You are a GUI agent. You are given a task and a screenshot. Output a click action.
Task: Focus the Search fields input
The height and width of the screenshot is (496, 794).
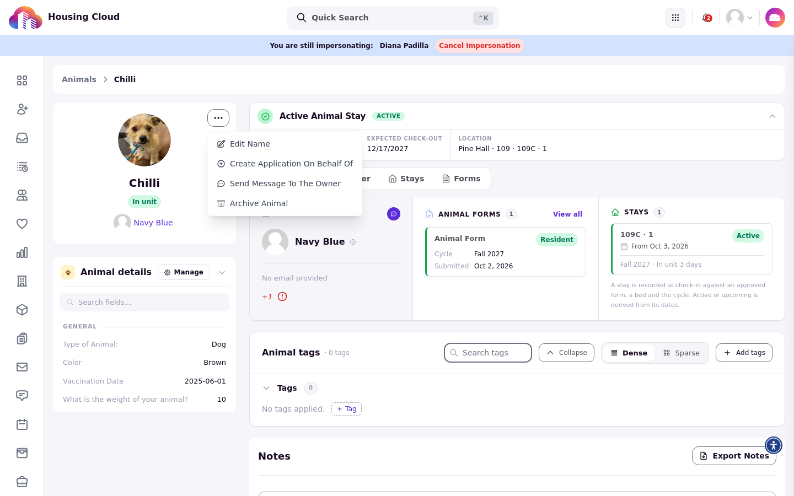[x=144, y=302]
